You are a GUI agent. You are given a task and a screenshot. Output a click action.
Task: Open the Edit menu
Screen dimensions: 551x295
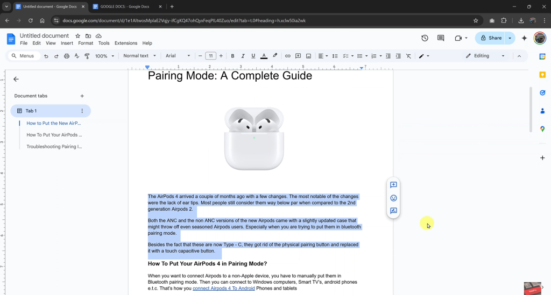pos(37,43)
